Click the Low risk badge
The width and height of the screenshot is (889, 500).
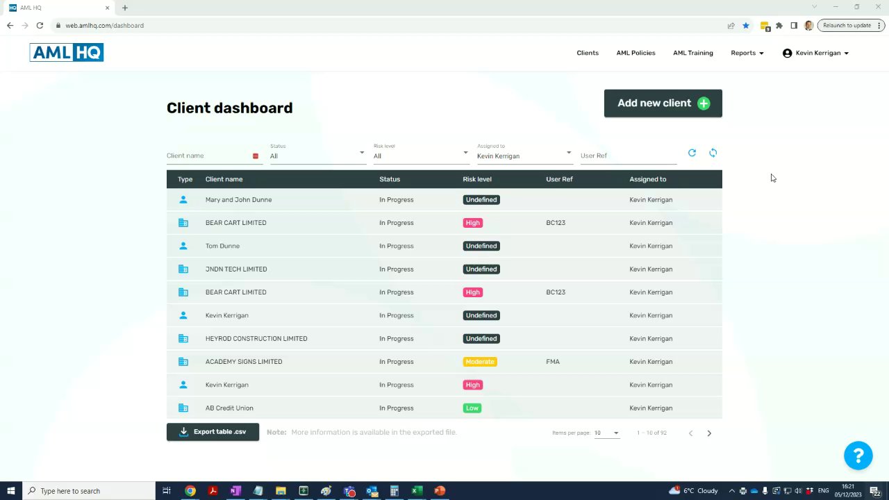tap(472, 408)
